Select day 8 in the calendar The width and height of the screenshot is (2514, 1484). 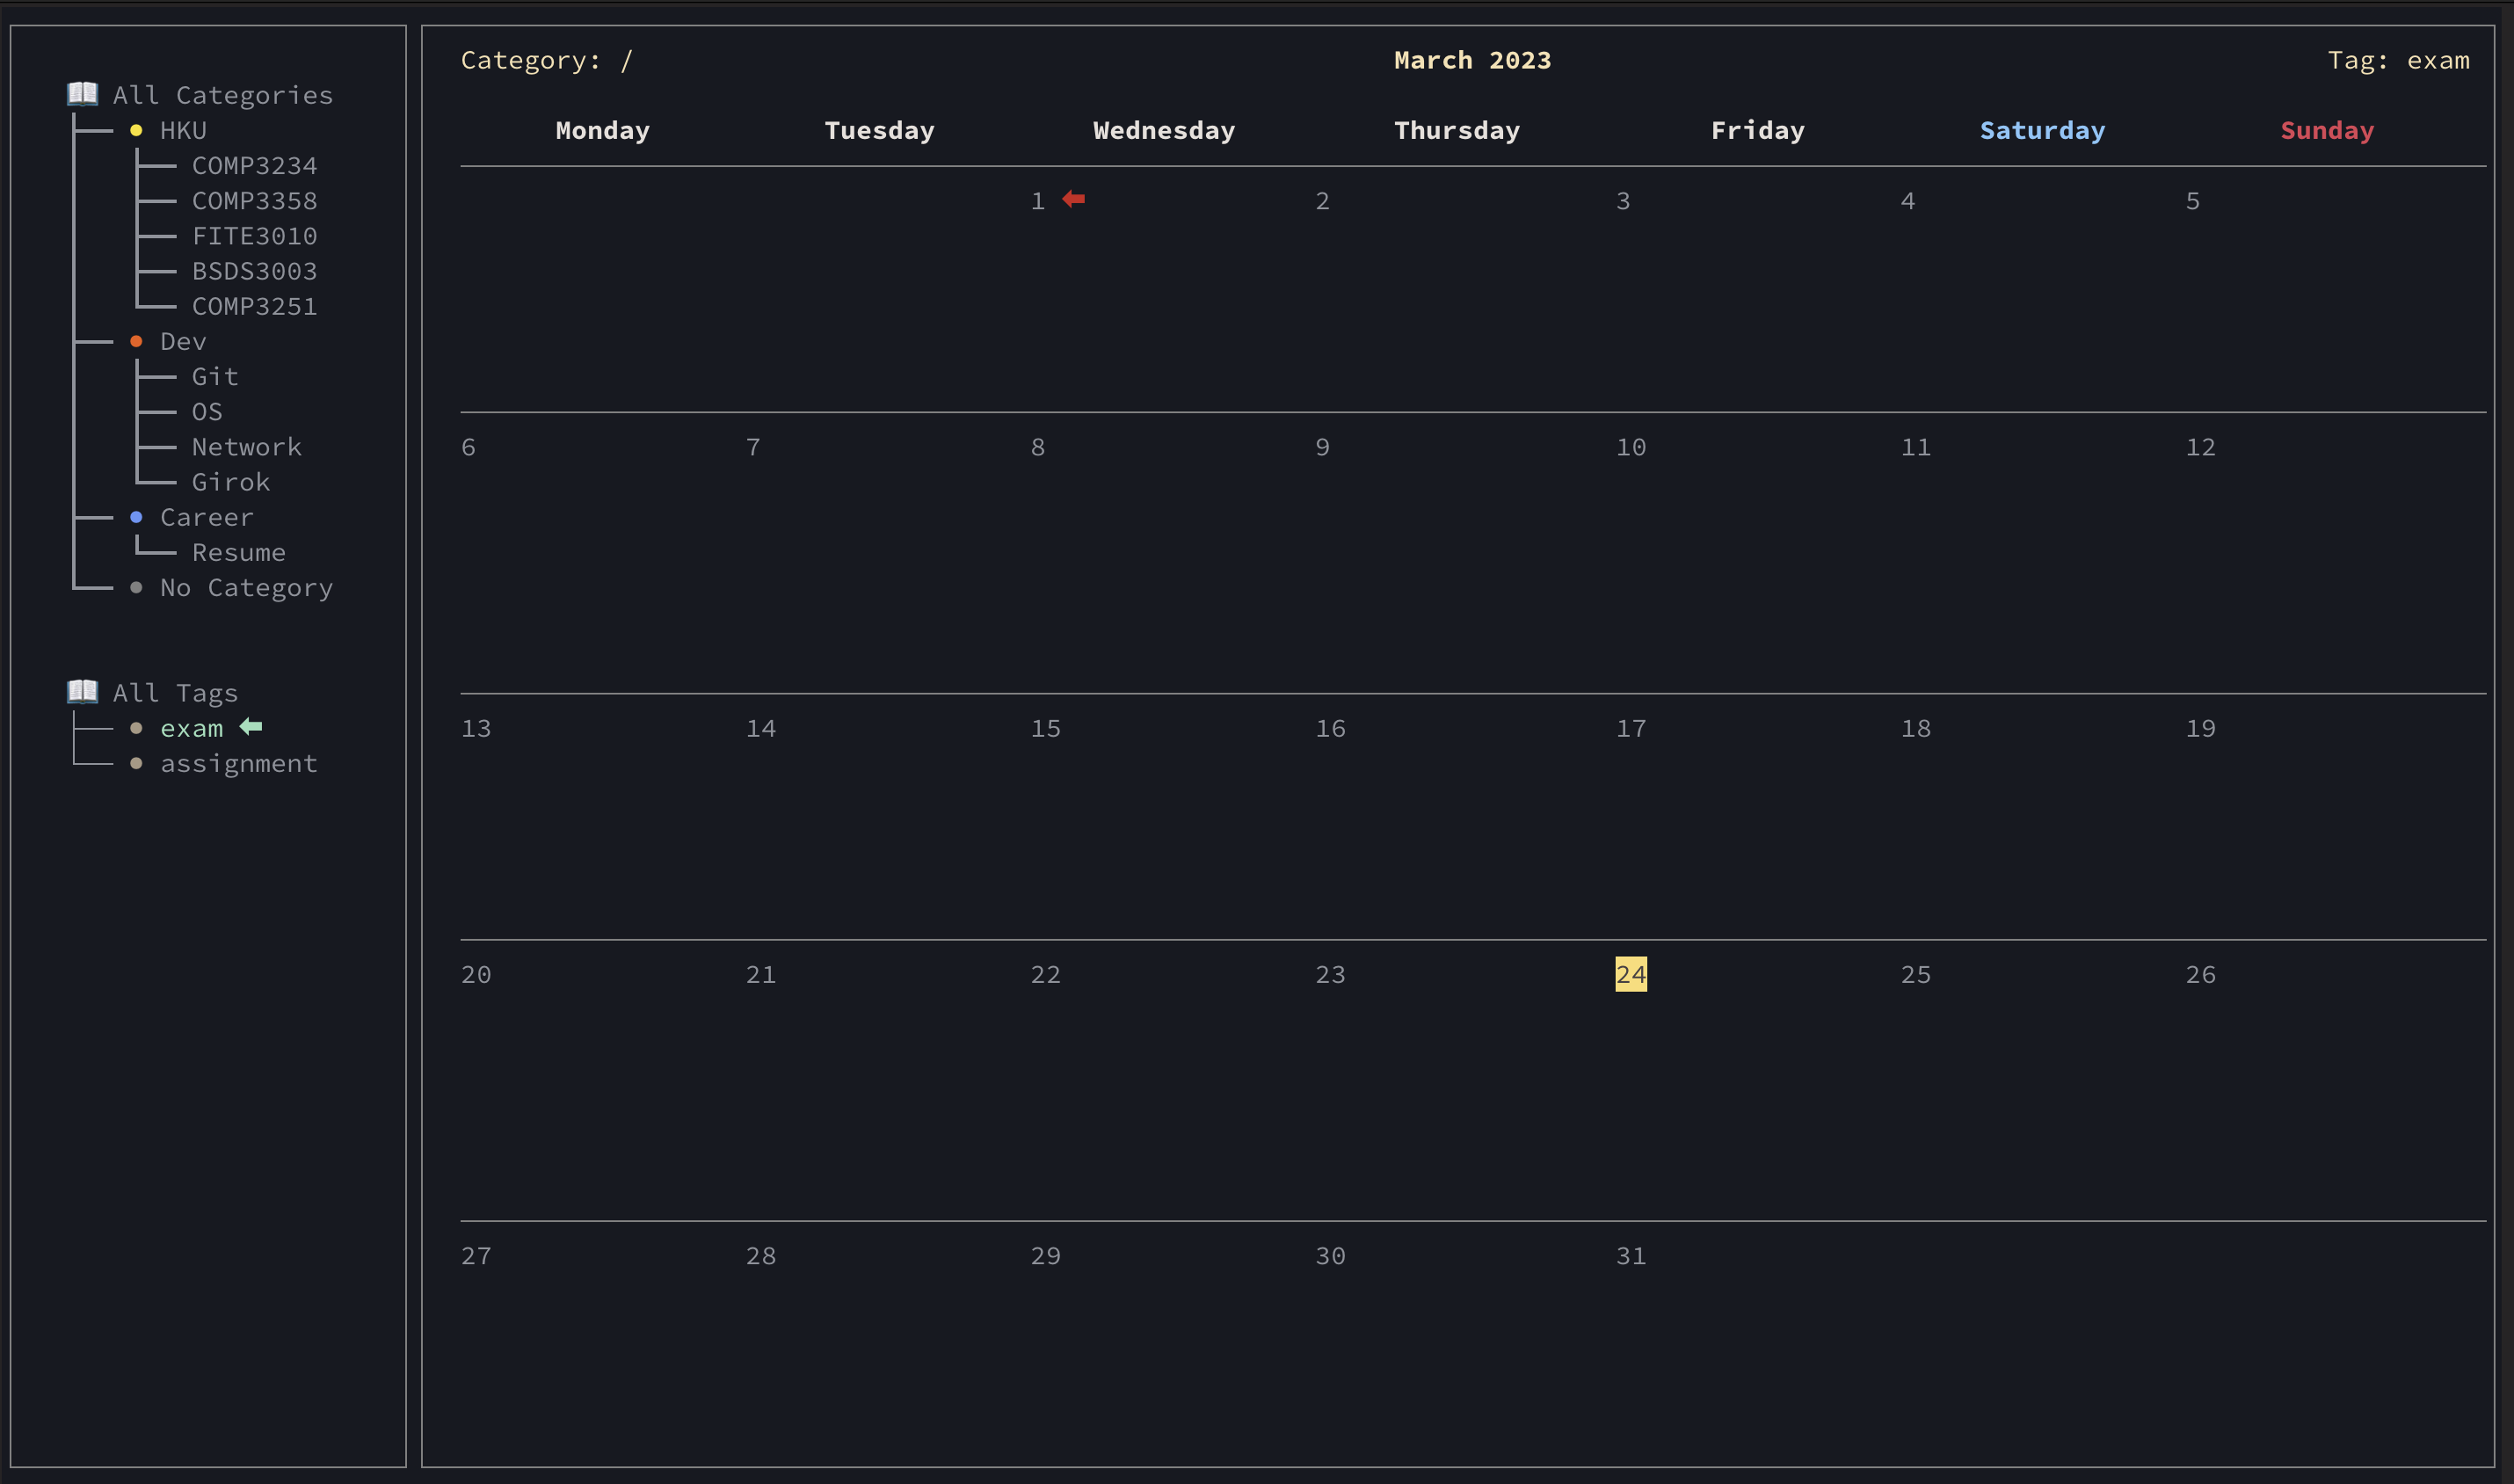1037,447
